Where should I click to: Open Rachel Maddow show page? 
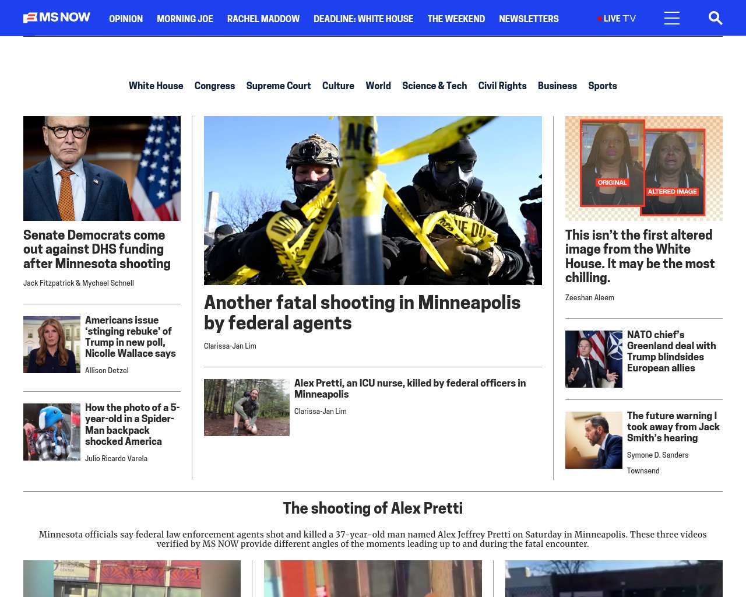[x=263, y=19]
